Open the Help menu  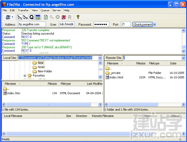pos(67,10)
